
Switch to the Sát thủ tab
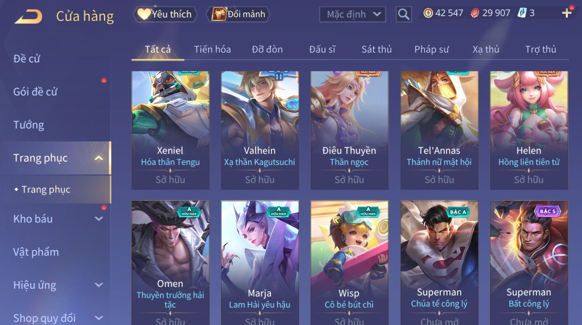(x=376, y=49)
